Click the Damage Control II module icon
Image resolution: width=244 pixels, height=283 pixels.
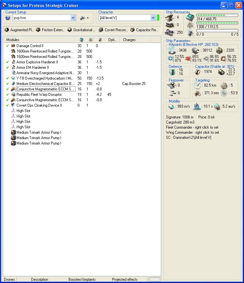13,46
